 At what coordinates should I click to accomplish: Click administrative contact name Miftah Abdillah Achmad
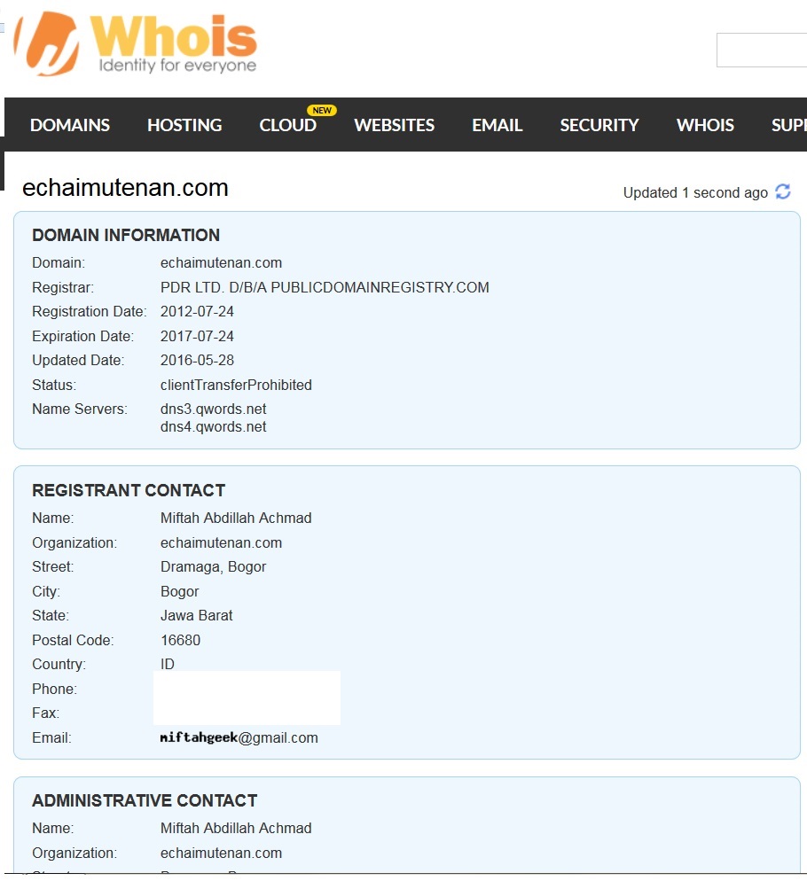(x=236, y=828)
